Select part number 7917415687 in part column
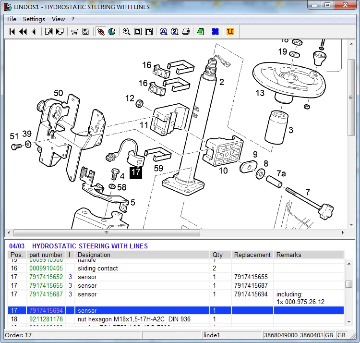 pyautogui.click(x=46, y=294)
